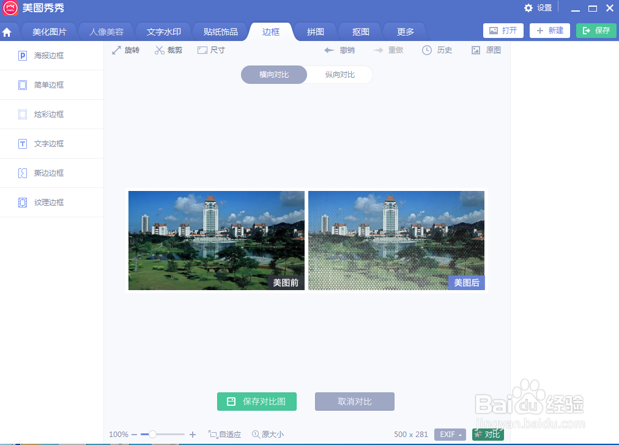
Task: Open the 尺寸 size tool
Action: 211,50
